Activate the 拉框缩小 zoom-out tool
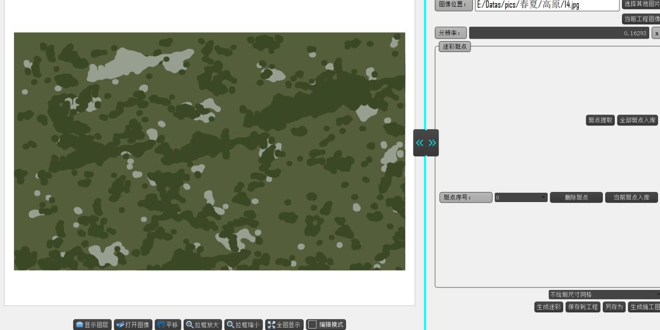The image size is (660, 330). pos(243,325)
